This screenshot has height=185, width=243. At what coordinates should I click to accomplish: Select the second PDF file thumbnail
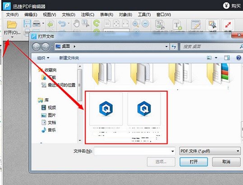coord(144,109)
